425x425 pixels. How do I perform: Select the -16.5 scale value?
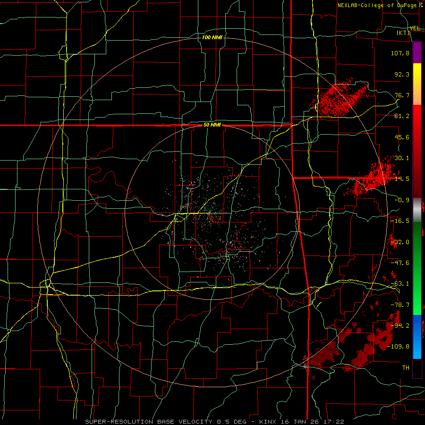click(x=400, y=221)
